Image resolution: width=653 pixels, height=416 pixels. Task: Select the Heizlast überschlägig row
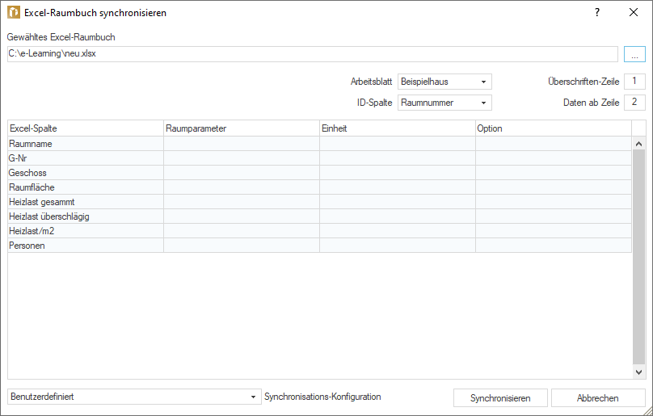pos(319,216)
